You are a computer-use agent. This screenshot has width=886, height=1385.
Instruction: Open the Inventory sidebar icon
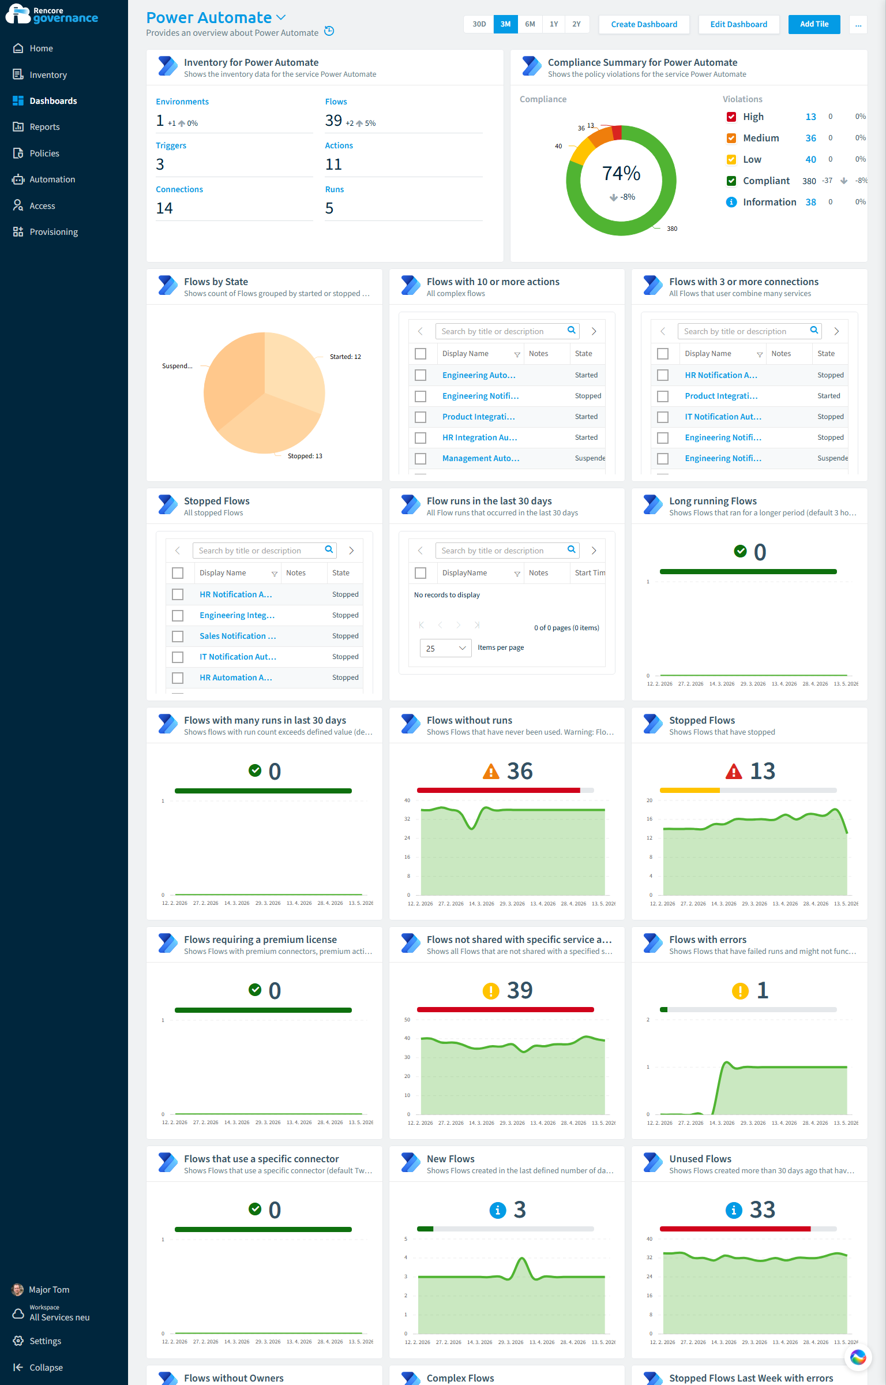tap(18, 74)
